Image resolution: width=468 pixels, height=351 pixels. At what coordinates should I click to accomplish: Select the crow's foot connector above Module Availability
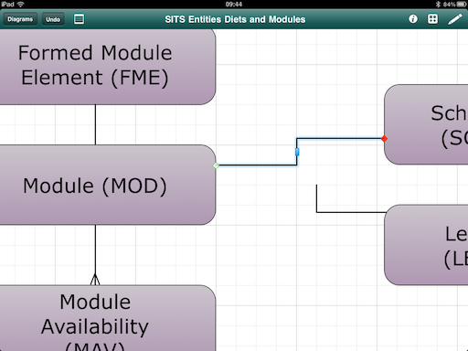coord(95,255)
